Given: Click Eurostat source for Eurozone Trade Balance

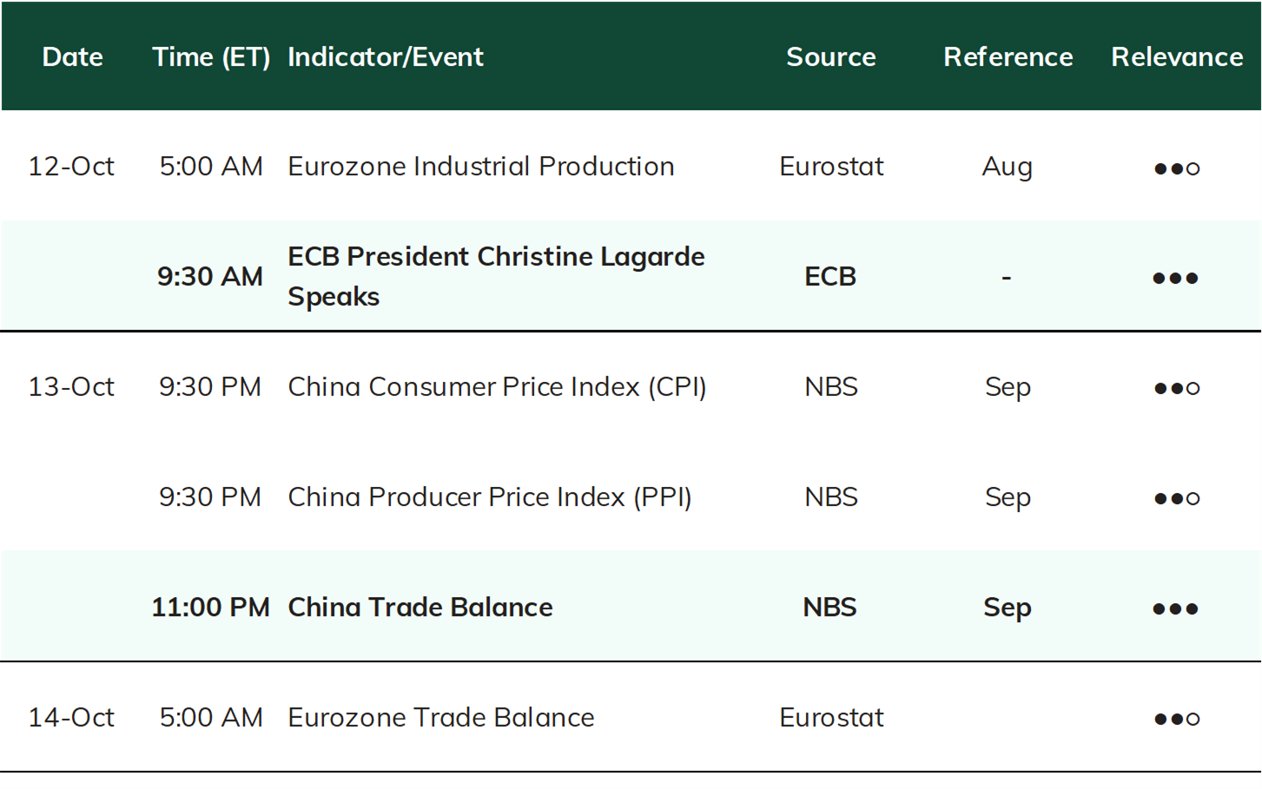Looking at the screenshot, I should [x=831, y=718].
